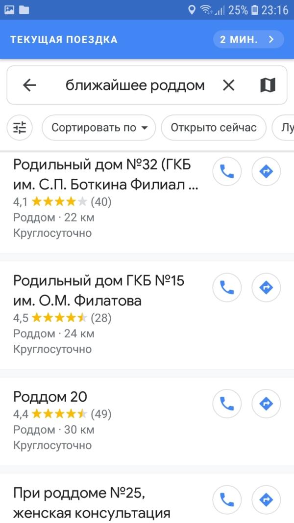Activate phone call icon for Роддом 20

pyautogui.click(x=226, y=404)
